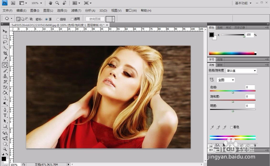Select the Lasso tool

click(x=5, y=42)
